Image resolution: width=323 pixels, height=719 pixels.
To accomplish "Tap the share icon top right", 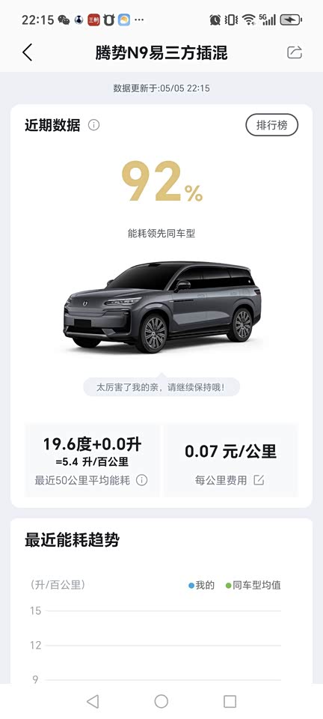I will point(294,52).
